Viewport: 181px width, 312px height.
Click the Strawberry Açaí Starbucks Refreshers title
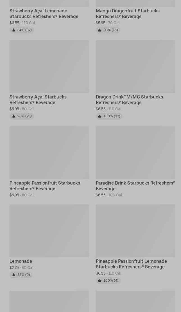tap(38, 100)
